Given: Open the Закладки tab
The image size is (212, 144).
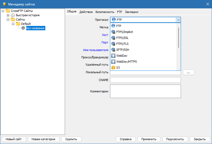Looking at the screenshot, I should tap(131, 12).
